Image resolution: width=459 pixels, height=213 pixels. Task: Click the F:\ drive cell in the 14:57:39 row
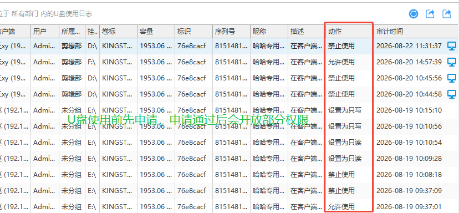click(91, 62)
